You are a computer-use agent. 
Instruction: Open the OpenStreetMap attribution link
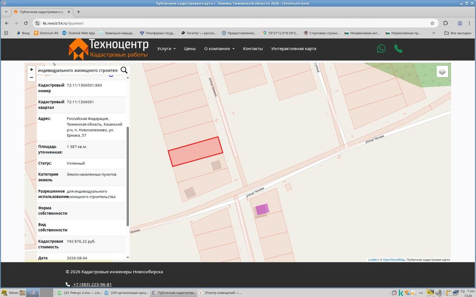394,260
